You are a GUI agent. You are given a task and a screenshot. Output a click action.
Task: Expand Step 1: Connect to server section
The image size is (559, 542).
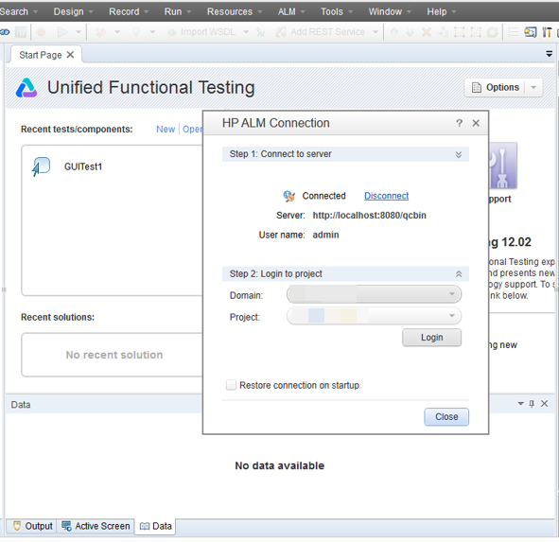pyautogui.click(x=459, y=154)
